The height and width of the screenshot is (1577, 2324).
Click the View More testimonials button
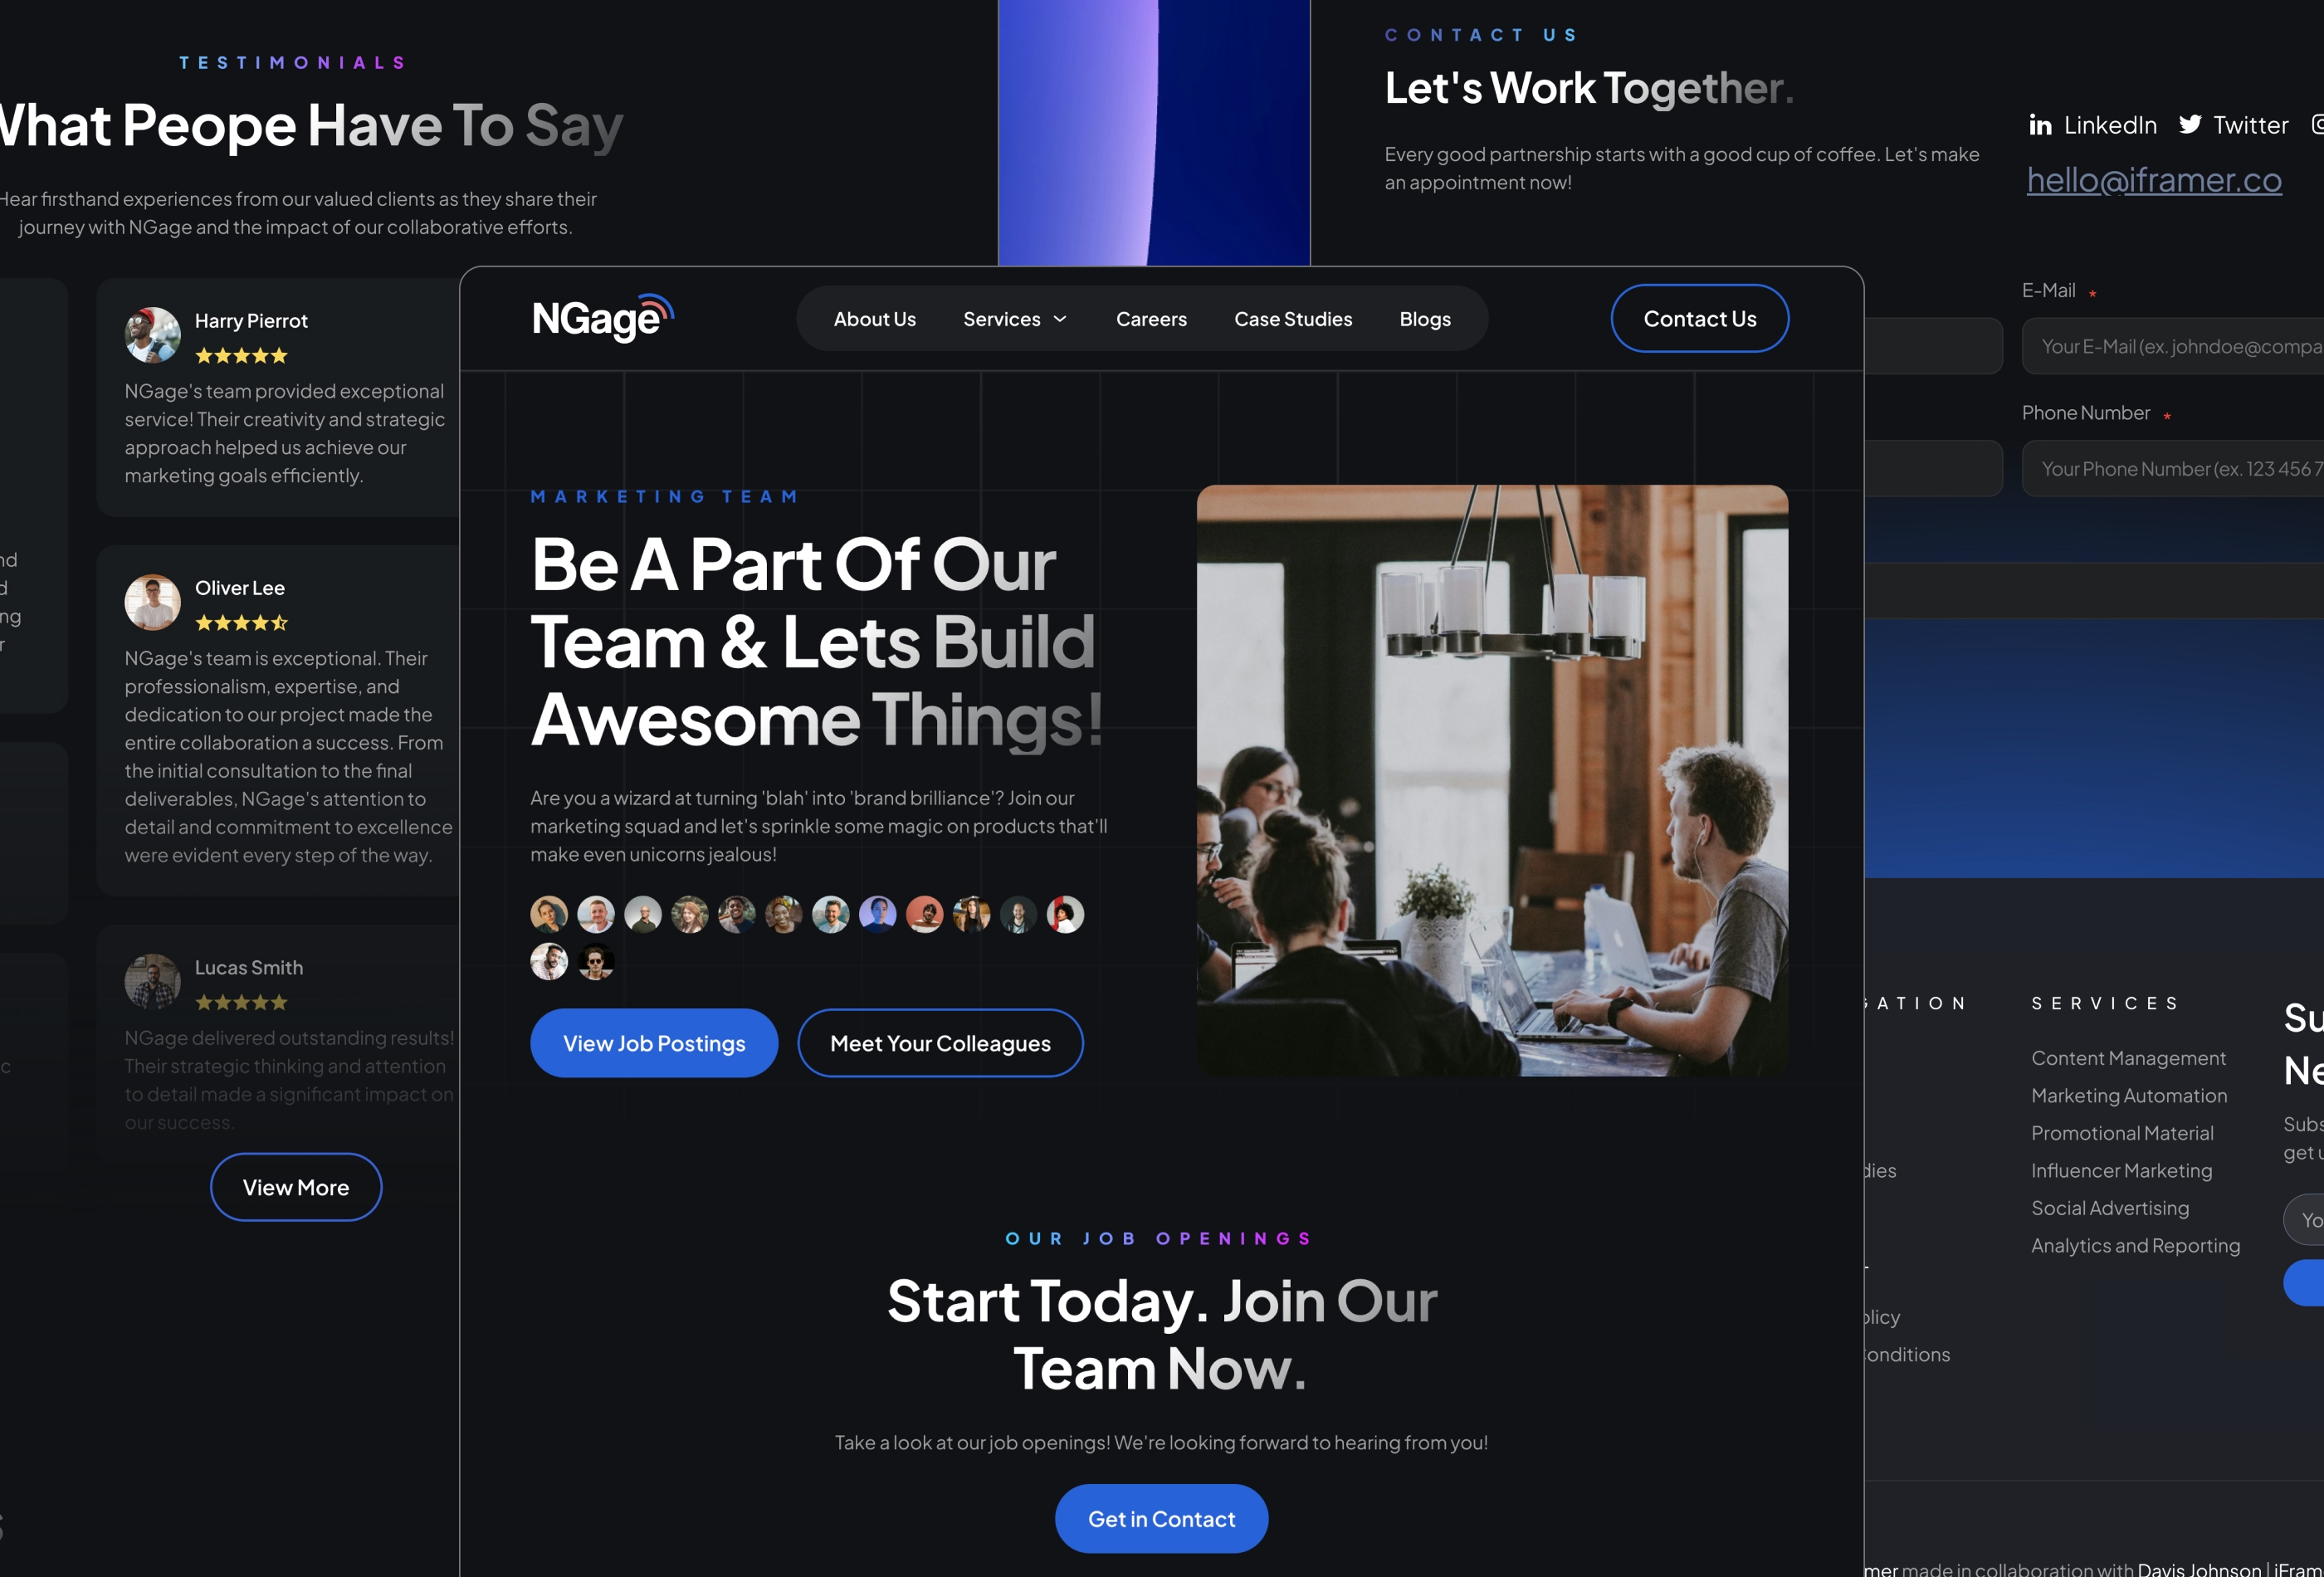pos(295,1186)
